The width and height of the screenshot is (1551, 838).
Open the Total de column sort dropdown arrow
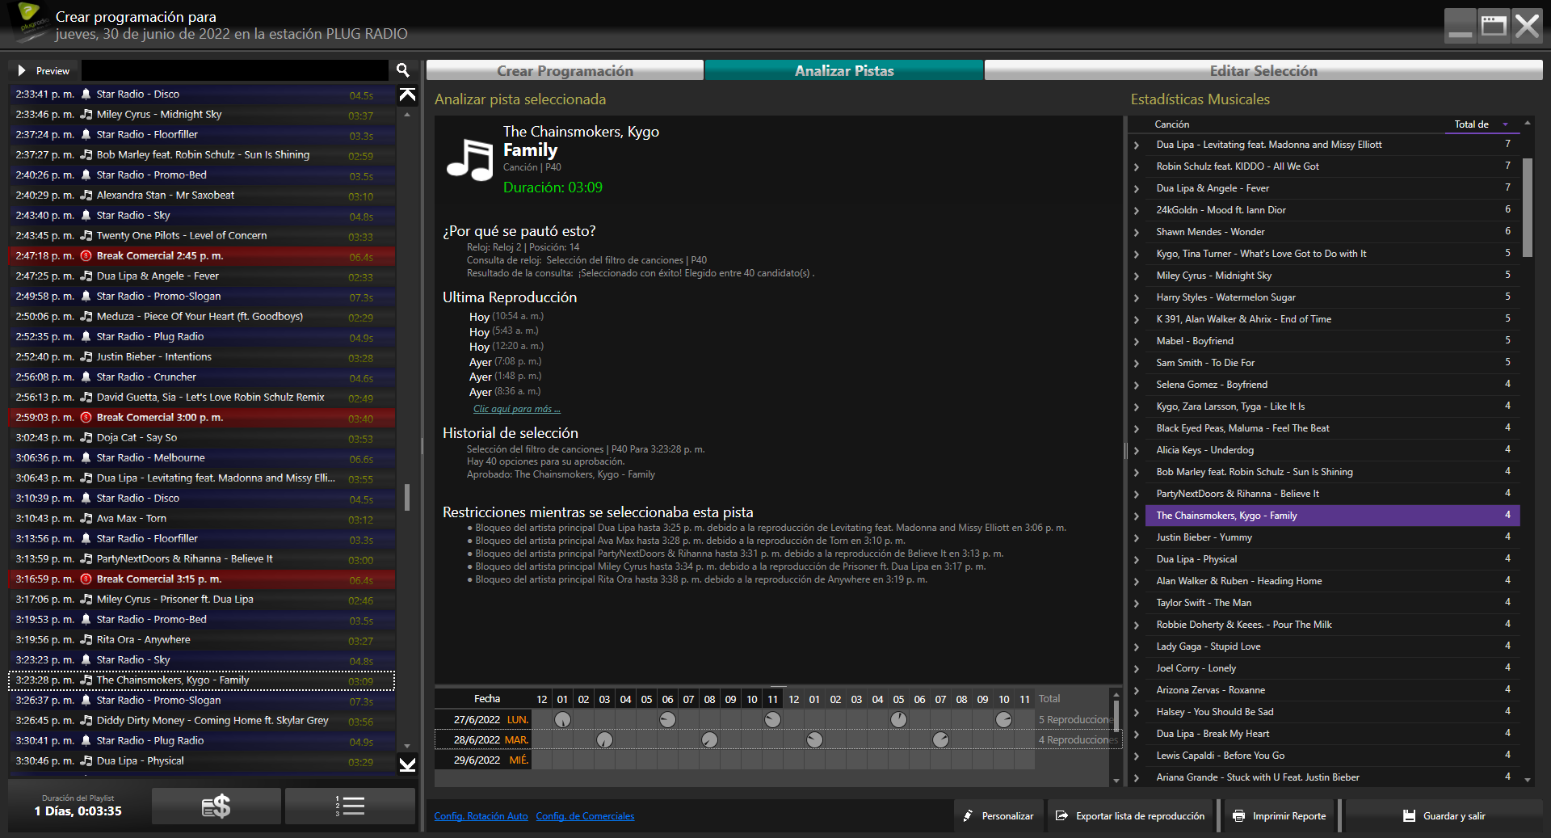[1505, 124]
